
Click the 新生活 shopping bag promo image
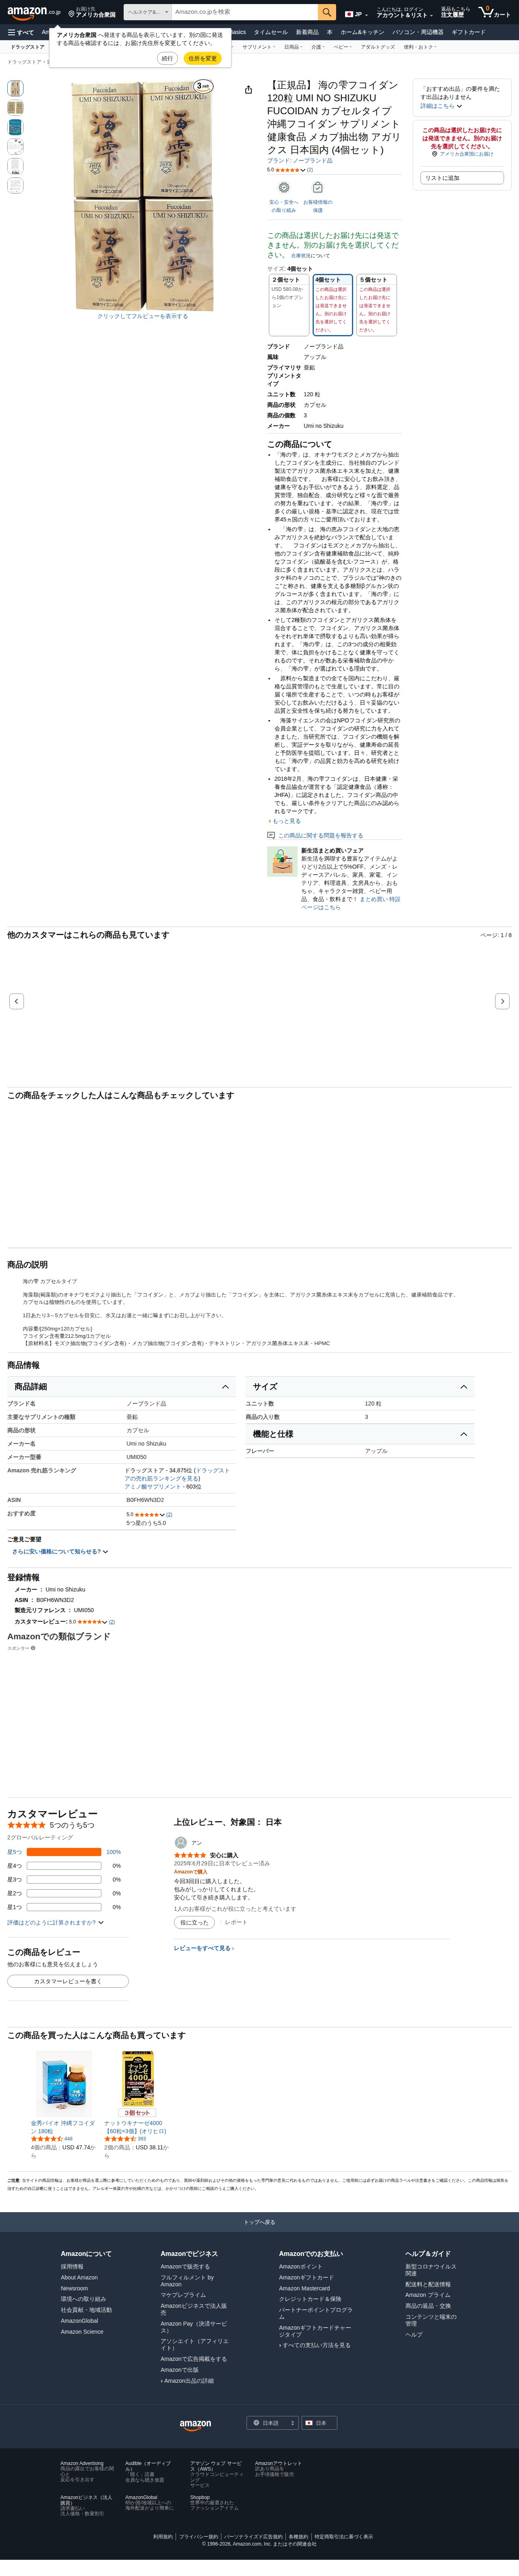pos(281,862)
